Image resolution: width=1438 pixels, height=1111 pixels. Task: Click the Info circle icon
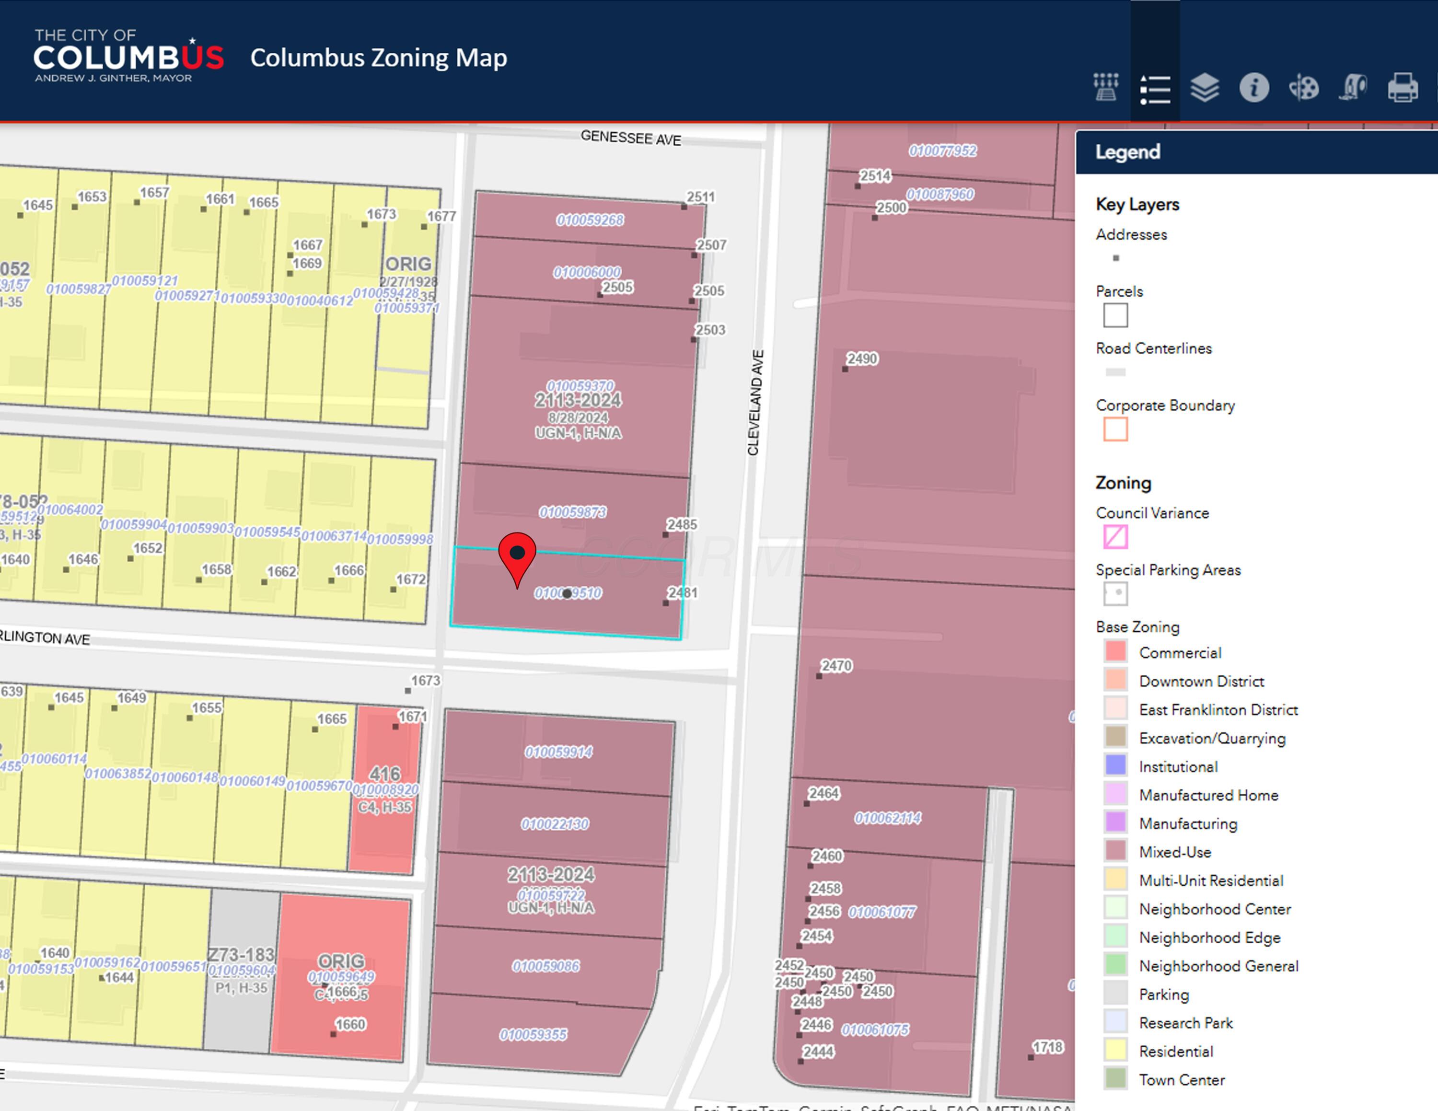click(1253, 88)
